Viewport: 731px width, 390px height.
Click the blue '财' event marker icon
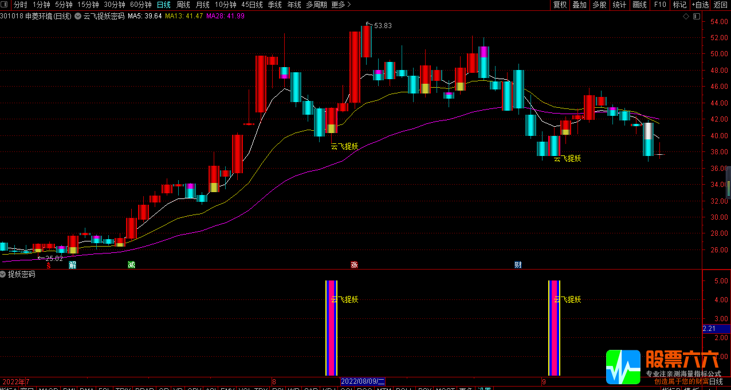coord(518,265)
